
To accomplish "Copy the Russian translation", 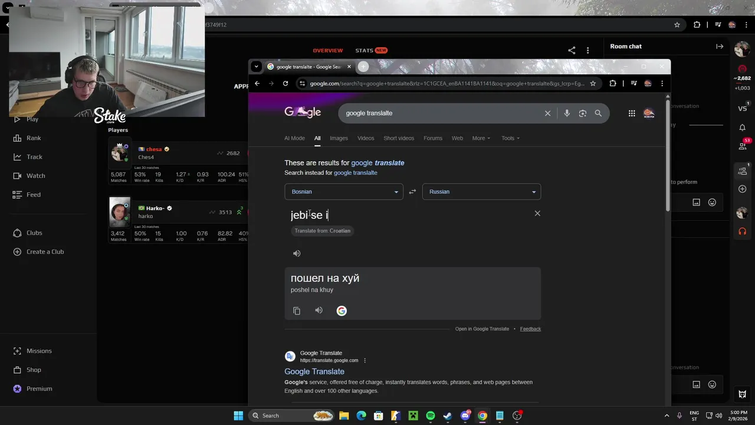I will tap(297, 310).
